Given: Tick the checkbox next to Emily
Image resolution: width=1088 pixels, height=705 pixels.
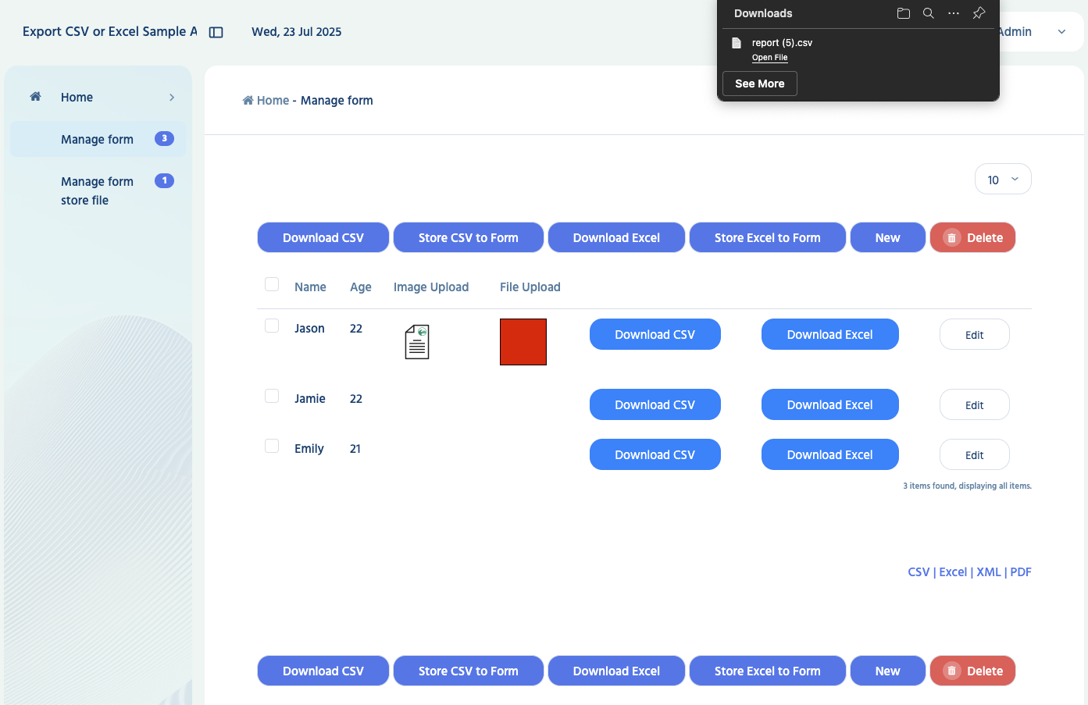Looking at the screenshot, I should [x=272, y=446].
